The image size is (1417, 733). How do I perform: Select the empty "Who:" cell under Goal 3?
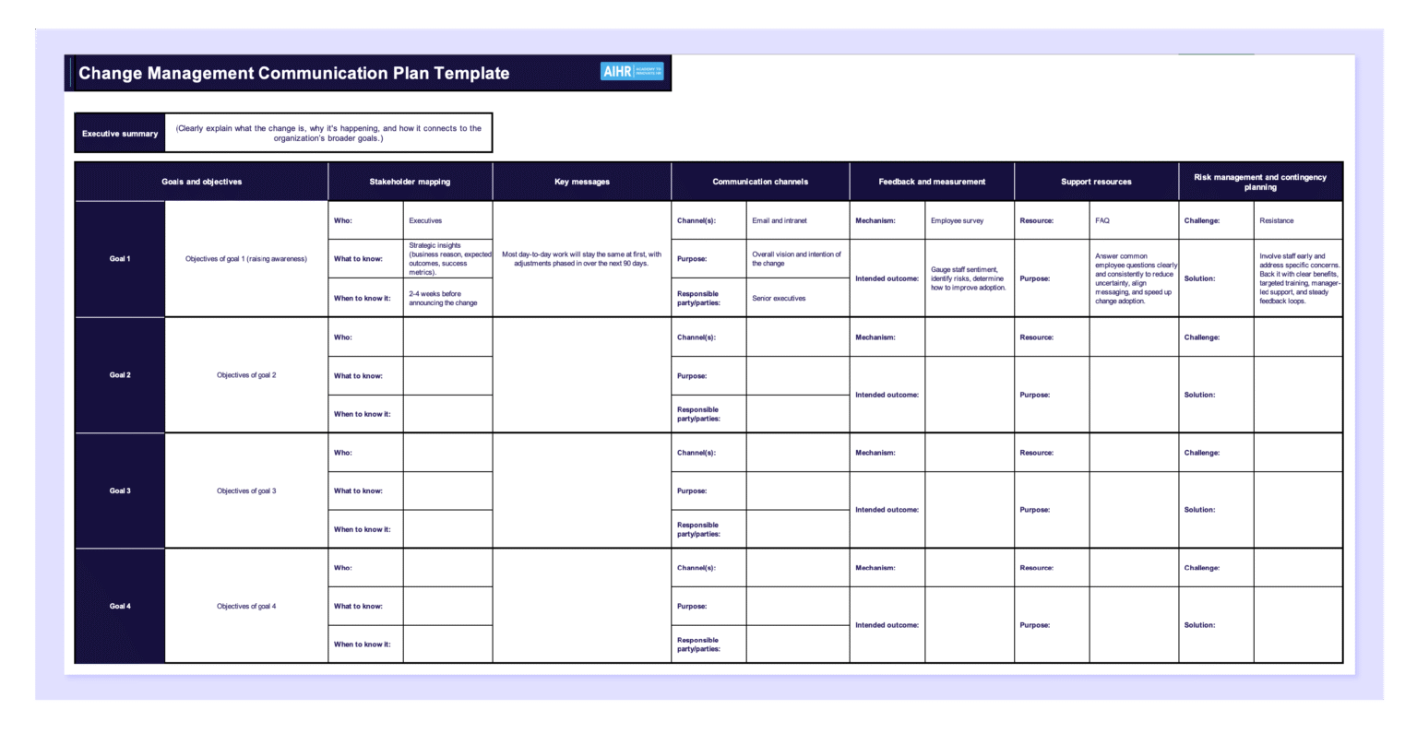[447, 452]
